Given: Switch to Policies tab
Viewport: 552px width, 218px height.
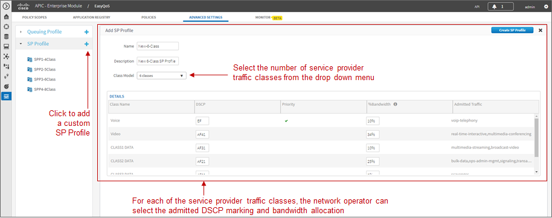Looking at the screenshot, I should click(149, 17).
